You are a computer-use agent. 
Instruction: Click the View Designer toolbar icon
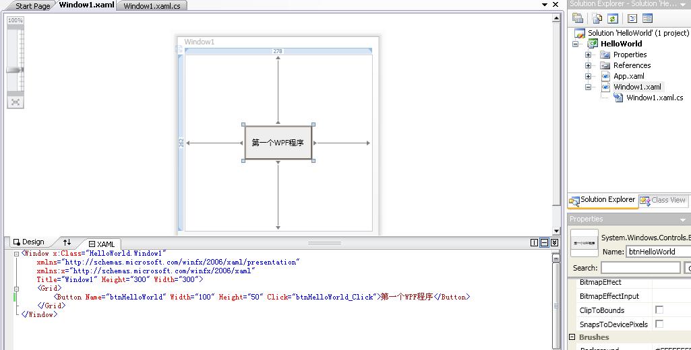[x=647, y=19]
